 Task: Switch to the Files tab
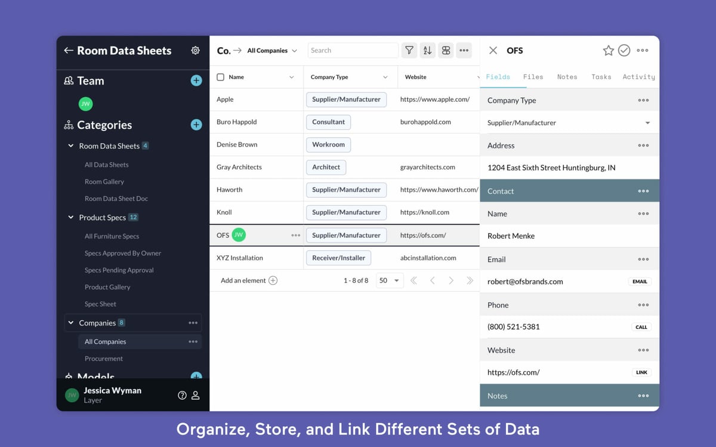(x=533, y=77)
